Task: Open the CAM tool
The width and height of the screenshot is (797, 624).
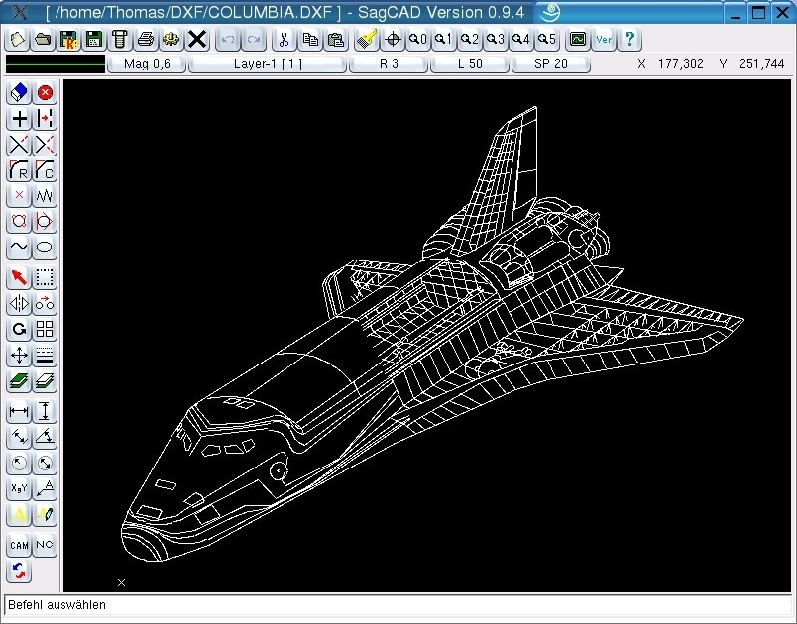Action: [x=19, y=545]
